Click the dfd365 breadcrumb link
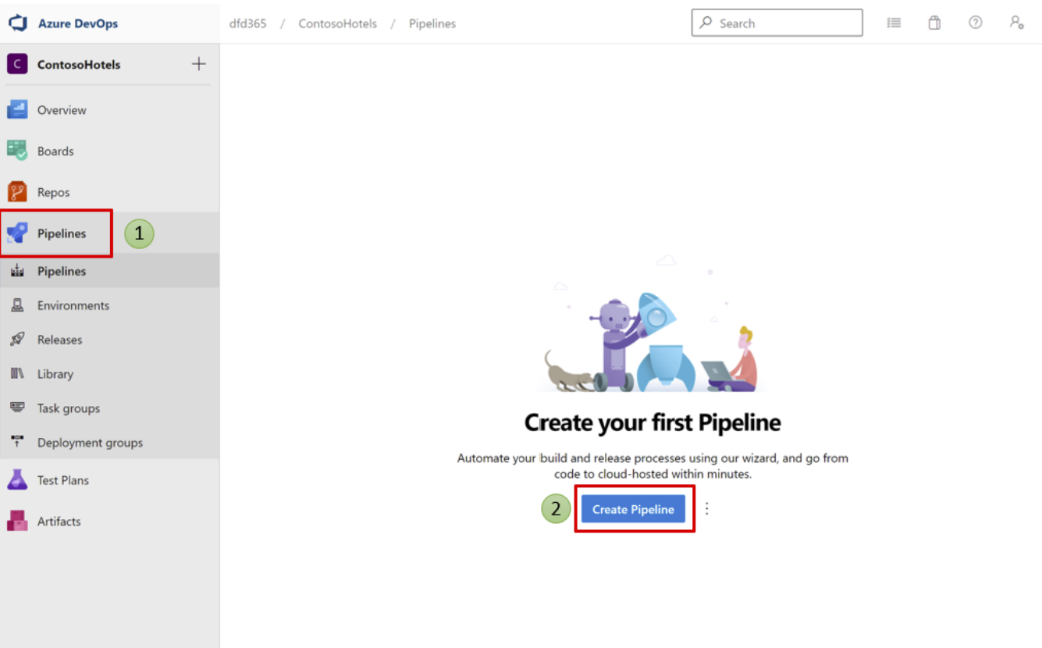 pos(247,23)
